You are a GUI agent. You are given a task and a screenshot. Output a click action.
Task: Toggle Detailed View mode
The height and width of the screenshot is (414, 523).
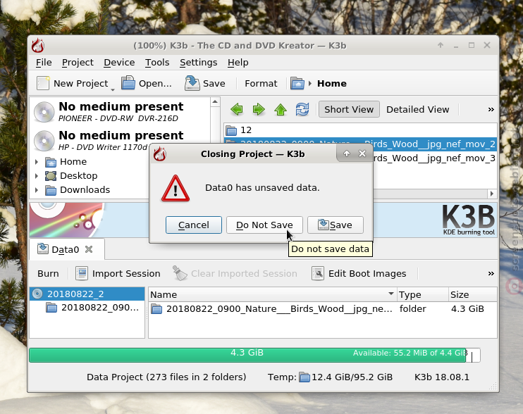point(417,109)
